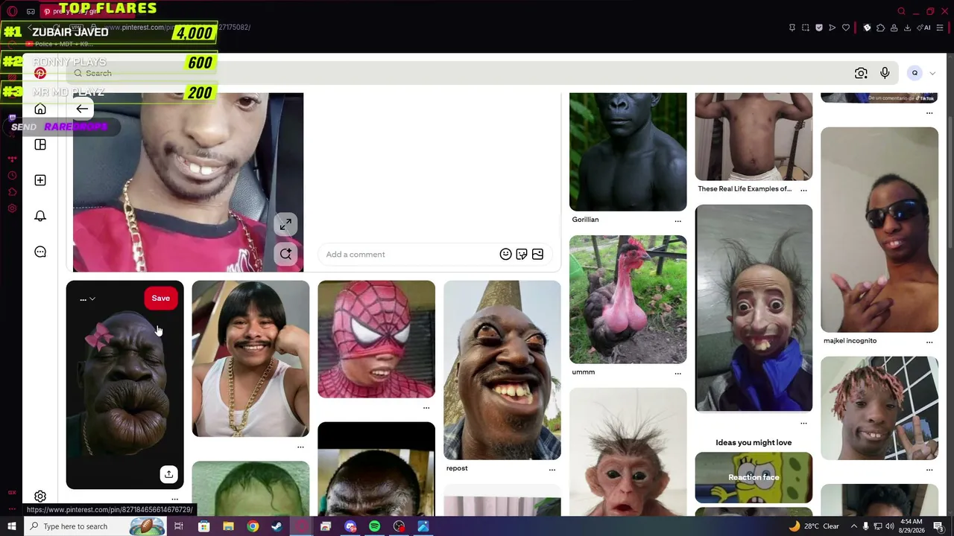Open the Gorillian pin title
Viewport: 954px width, 536px height.
[x=585, y=220]
